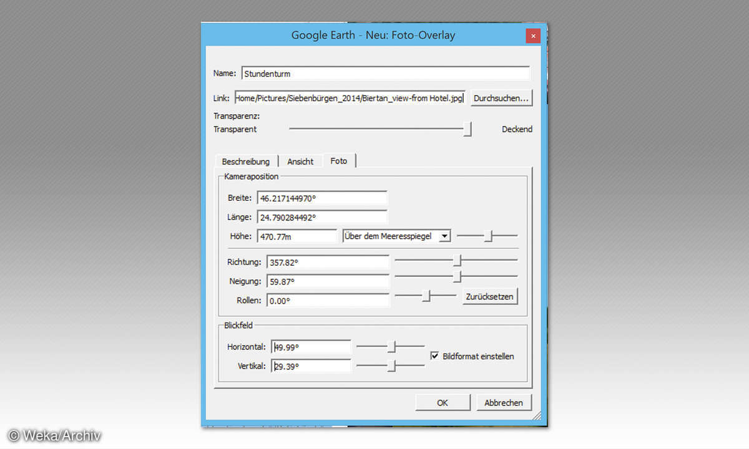Click the Rollen slider handle
Image resolution: width=749 pixels, height=449 pixels.
pyautogui.click(x=427, y=296)
